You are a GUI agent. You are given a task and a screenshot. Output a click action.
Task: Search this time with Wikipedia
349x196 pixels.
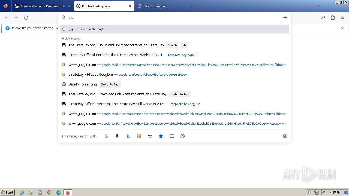point(150,136)
